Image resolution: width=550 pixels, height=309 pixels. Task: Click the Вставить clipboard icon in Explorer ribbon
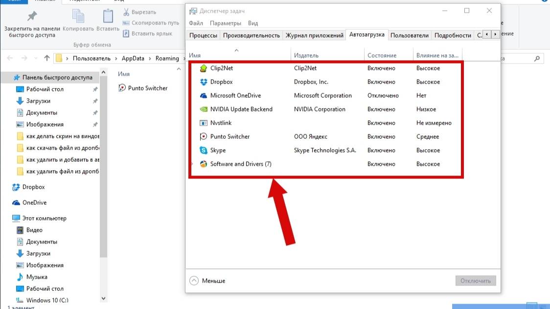pyautogui.click(x=108, y=16)
